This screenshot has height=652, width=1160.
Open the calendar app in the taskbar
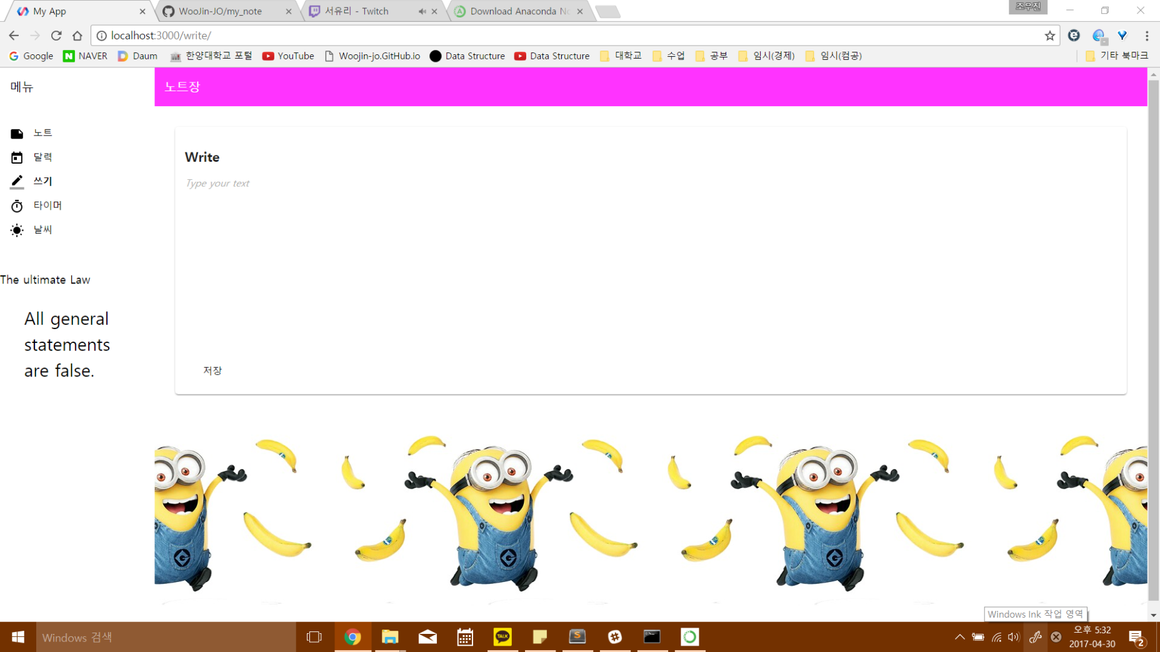(x=465, y=637)
